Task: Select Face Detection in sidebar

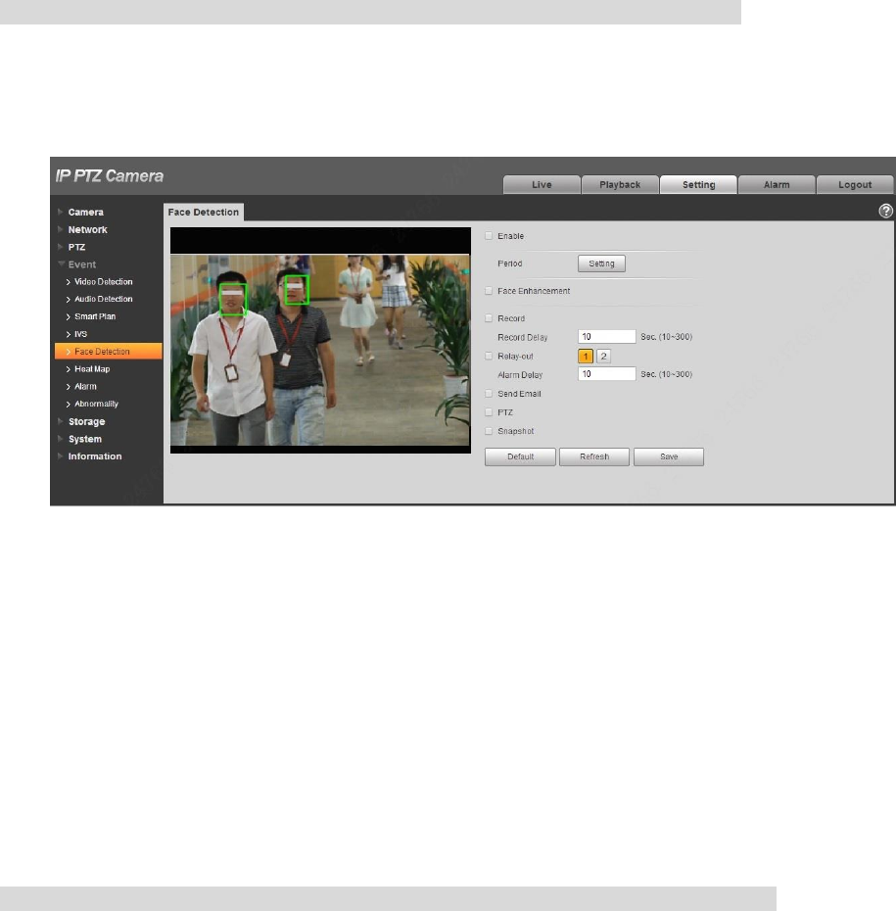Action: coord(108,352)
